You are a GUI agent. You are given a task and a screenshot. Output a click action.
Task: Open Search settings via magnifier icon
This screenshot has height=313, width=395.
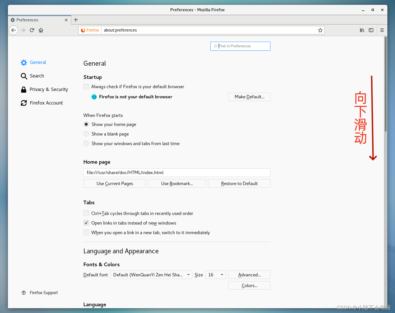(24, 76)
